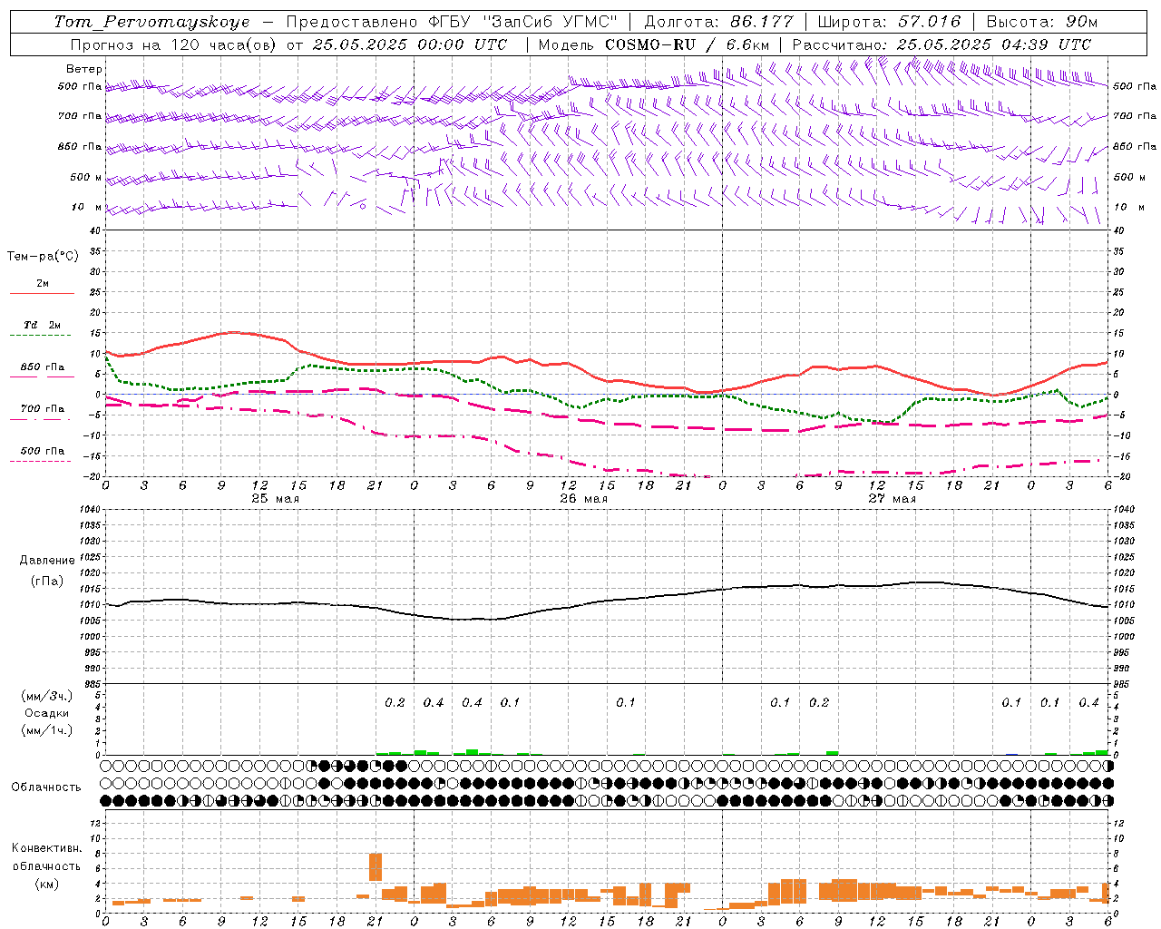The image size is (1161, 929).
Task: Click the Рассчитано: 25.05.2025 04:39 UTC timestamp
Action: [941, 44]
